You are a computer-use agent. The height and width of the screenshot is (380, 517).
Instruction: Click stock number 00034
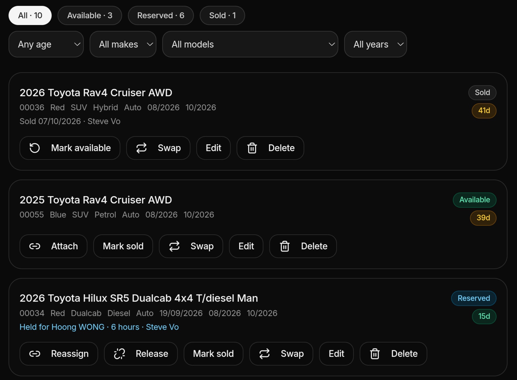(32, 313)
